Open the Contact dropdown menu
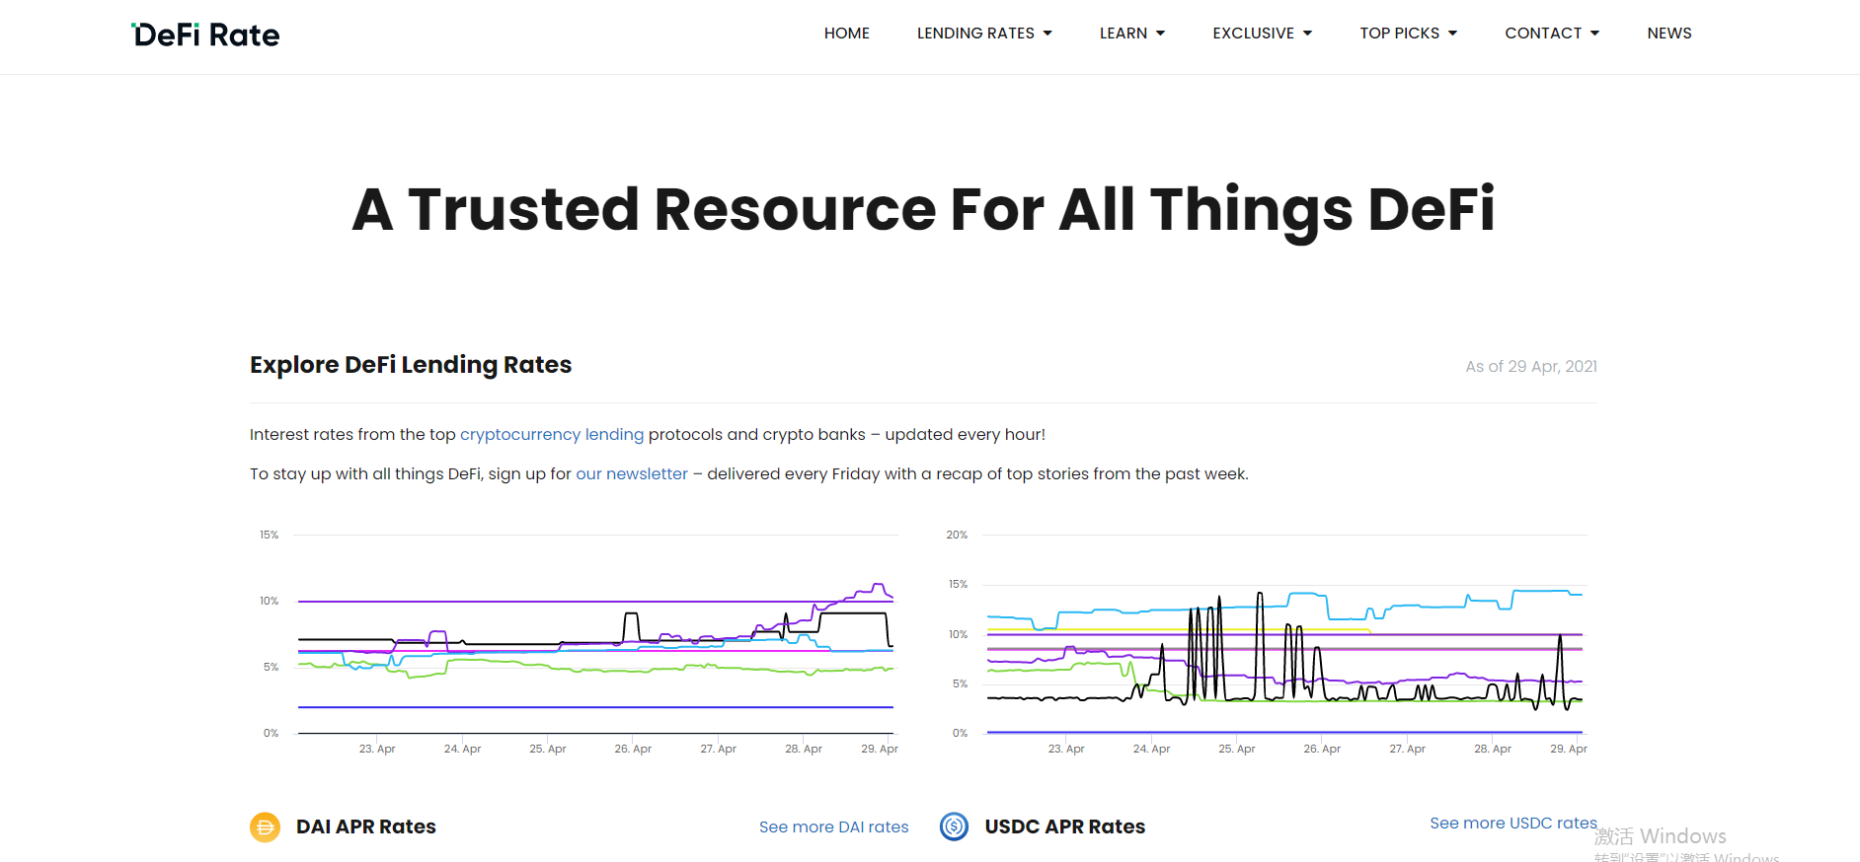 (x=1551, y=34)
